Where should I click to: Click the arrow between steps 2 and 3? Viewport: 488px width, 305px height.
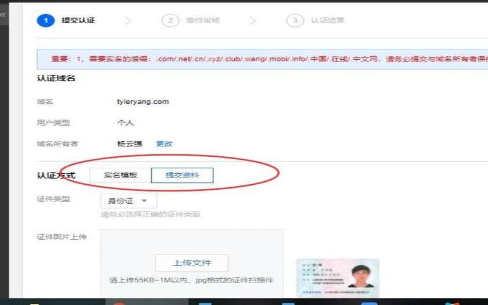(x=253, y=20)
